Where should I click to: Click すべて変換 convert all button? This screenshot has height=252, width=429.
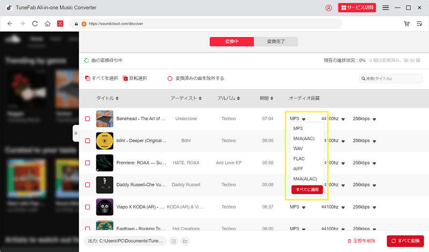(x=405, y=241)
